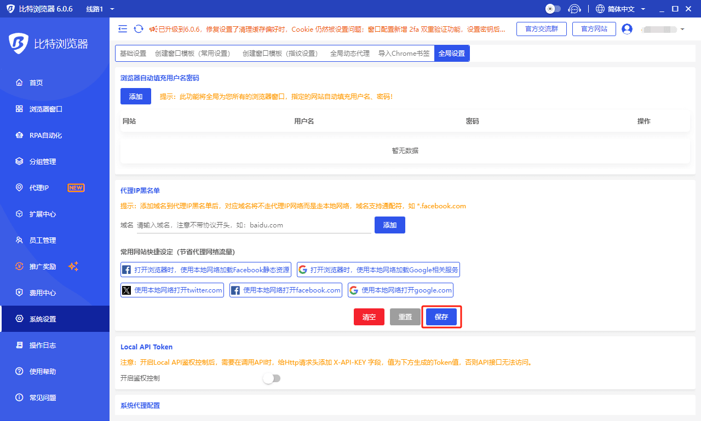
Task: Open the 线路1 line dropdown
Action: click(100, 9)
